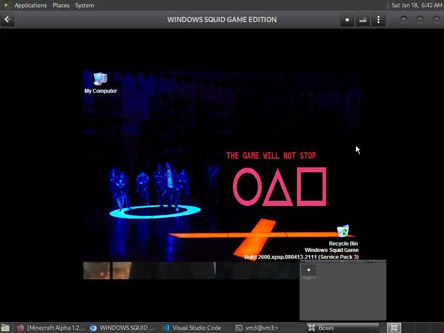Viewport: 444px width, 333px height.
Task: Click the clock showing Sat Jan 18
Action: click(417, 5)
